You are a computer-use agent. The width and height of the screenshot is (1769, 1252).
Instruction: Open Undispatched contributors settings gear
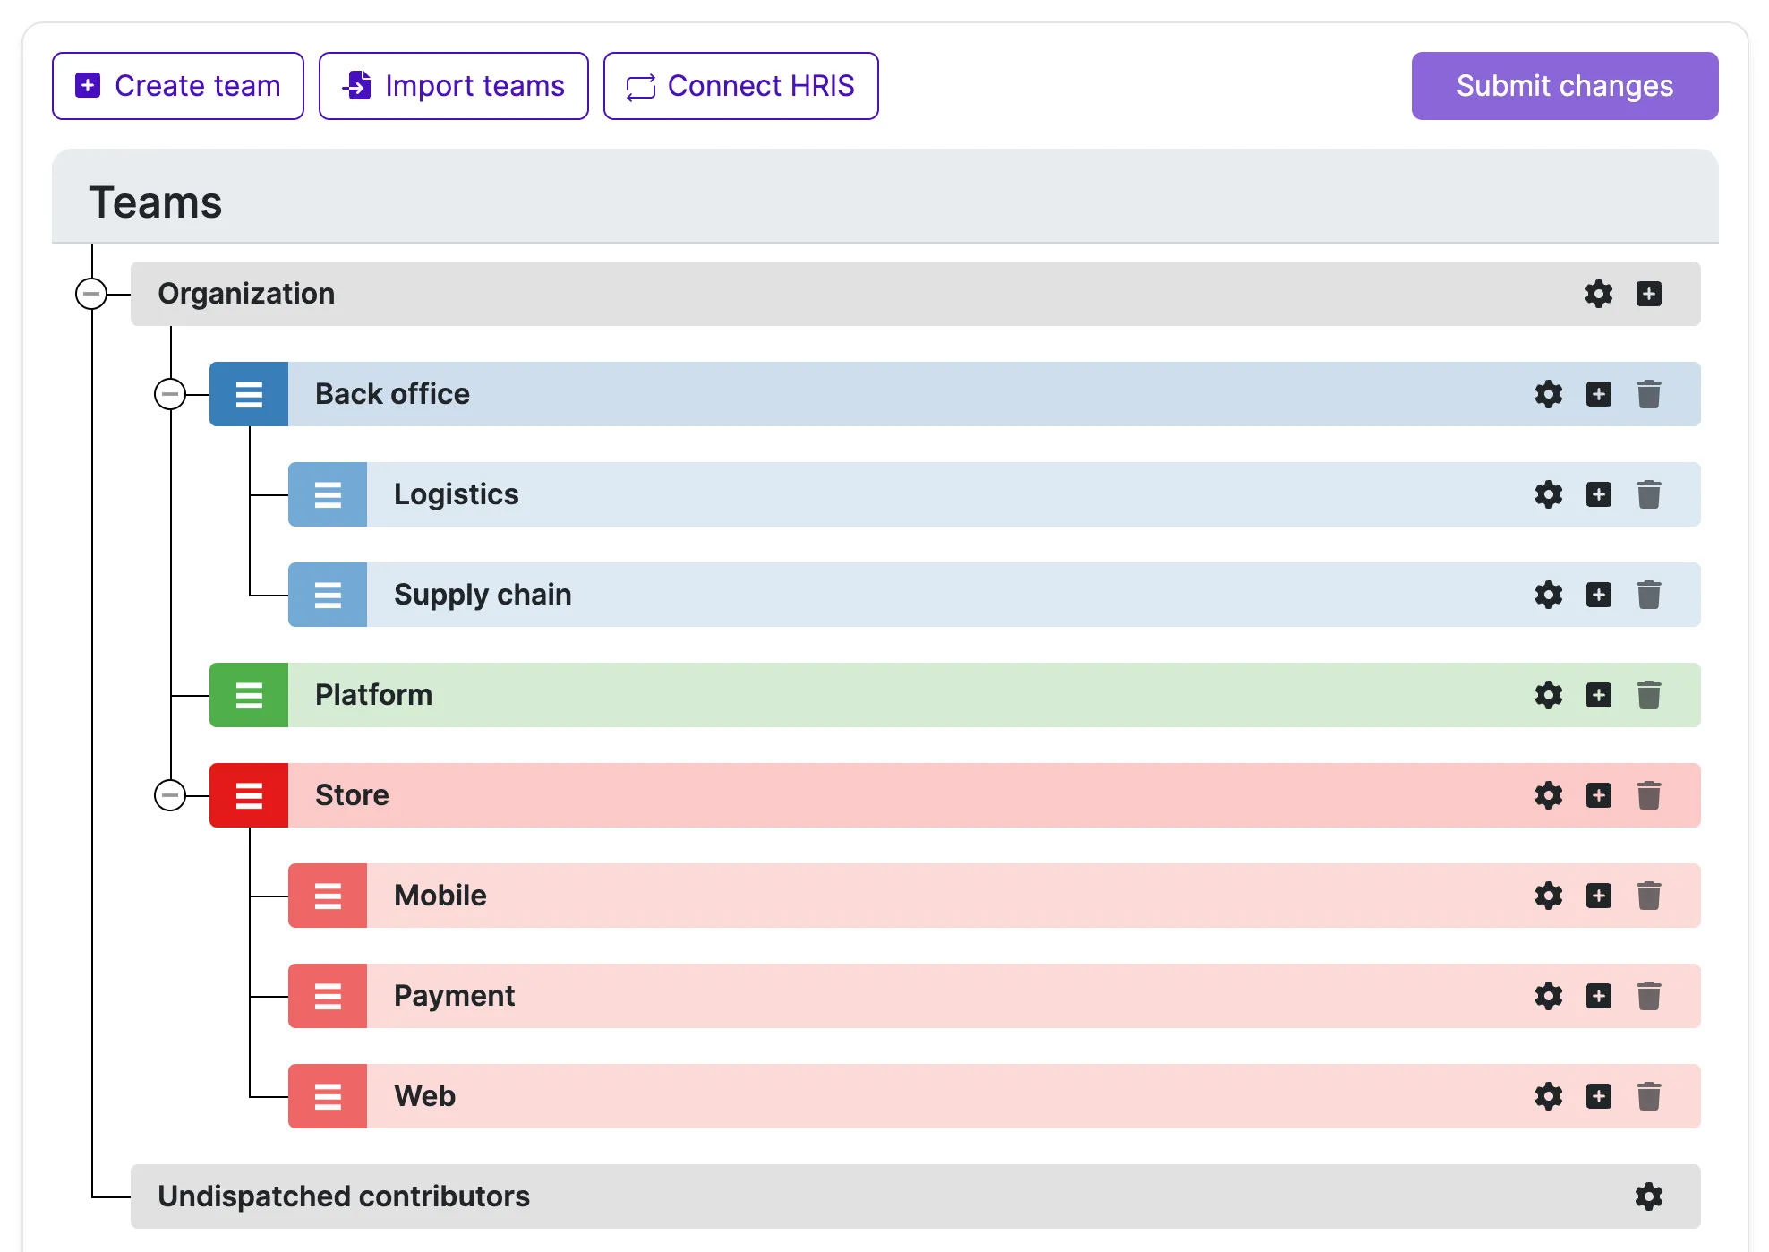click(1648, 1196)
